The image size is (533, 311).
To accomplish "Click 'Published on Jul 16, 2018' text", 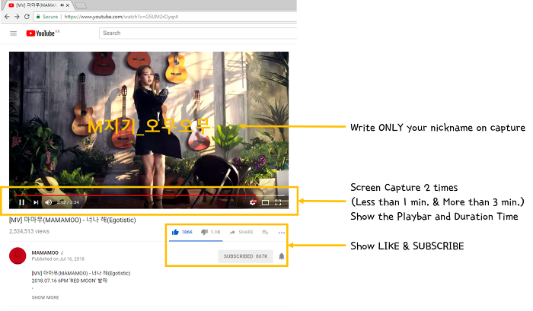I will pyautogui.click(x=58, y=259).
